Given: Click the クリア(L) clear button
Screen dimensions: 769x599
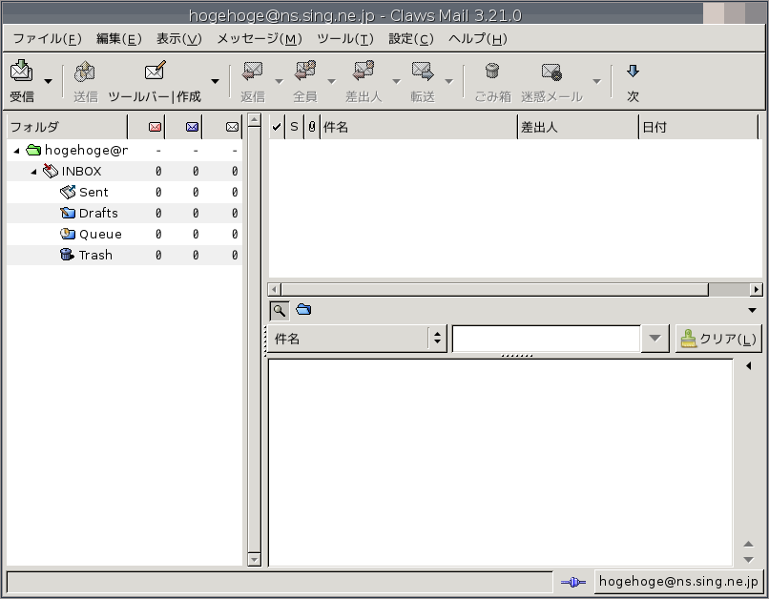Looking at the screenshot, I should pos(718,339).
